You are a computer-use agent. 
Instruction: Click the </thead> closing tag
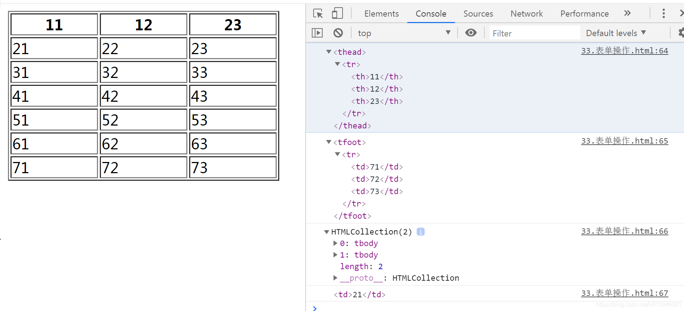tap(352, 126)
